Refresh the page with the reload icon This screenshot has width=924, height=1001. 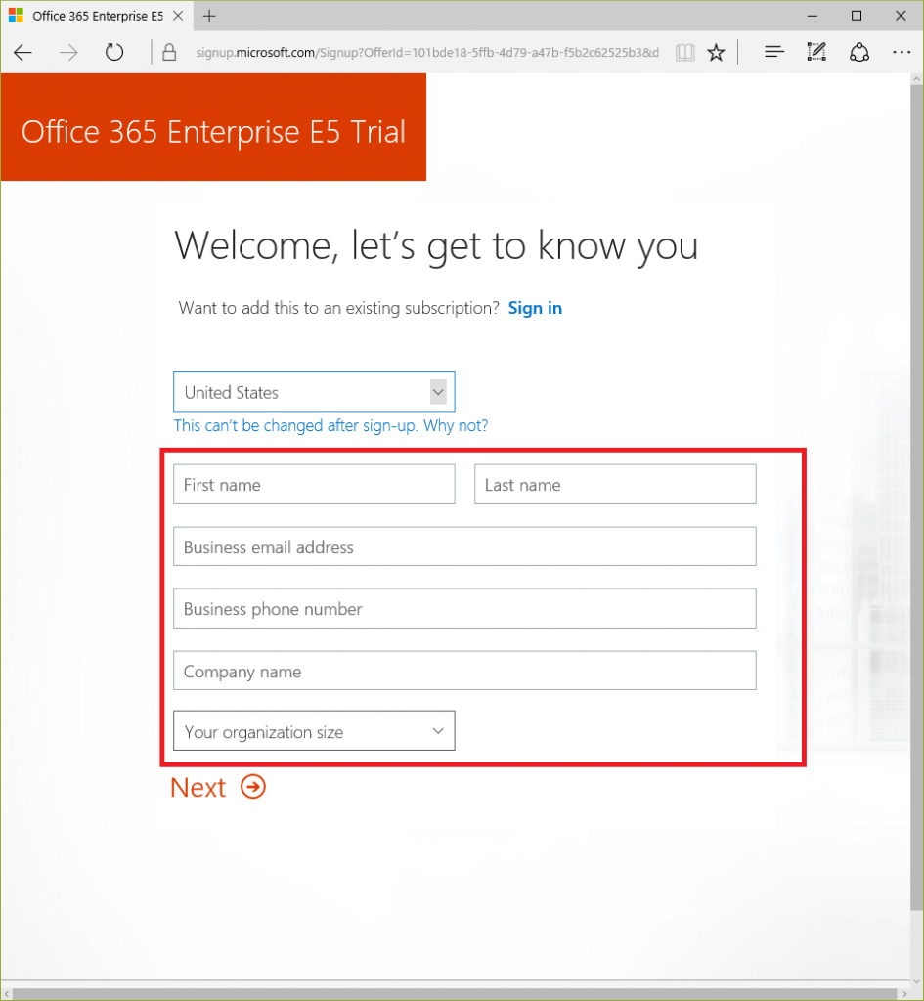point(114,52)
